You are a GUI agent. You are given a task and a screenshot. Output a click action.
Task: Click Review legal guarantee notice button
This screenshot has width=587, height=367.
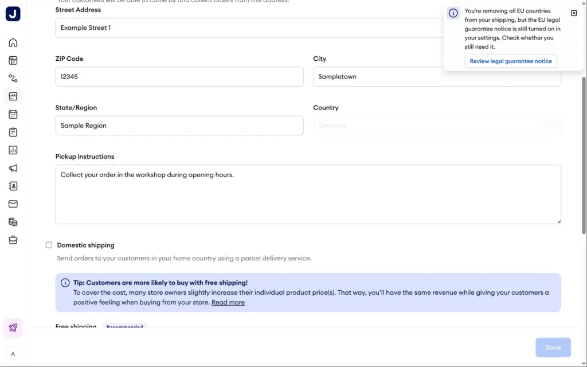(x=511, y=61)
